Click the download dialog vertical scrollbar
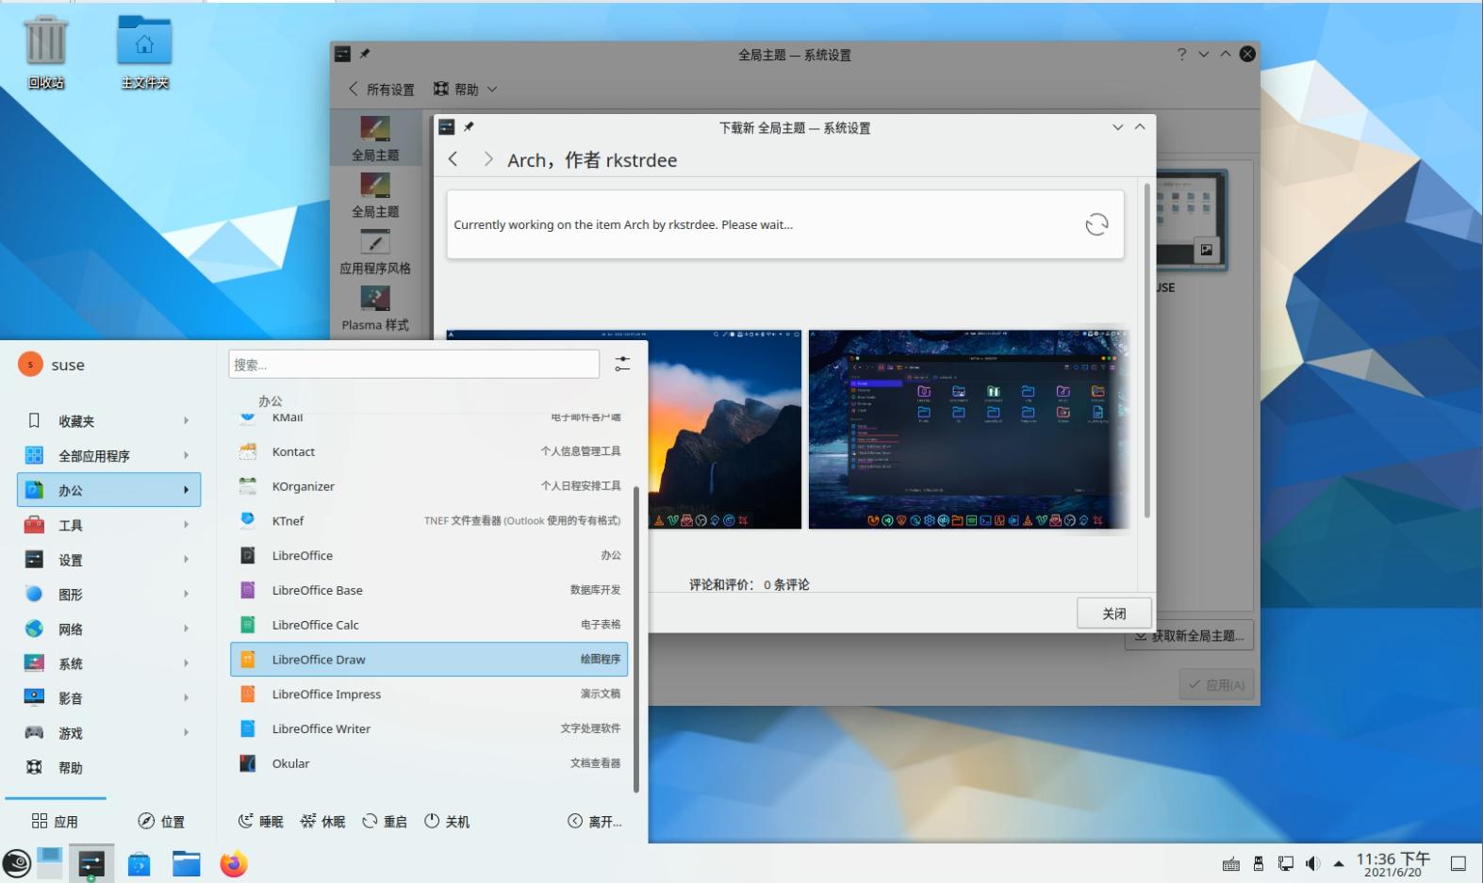 1147,352
